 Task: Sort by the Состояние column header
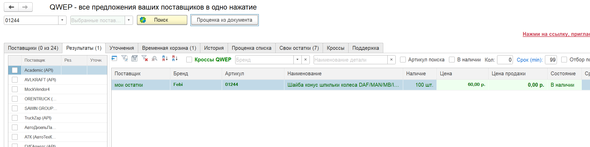click(564, 73)
